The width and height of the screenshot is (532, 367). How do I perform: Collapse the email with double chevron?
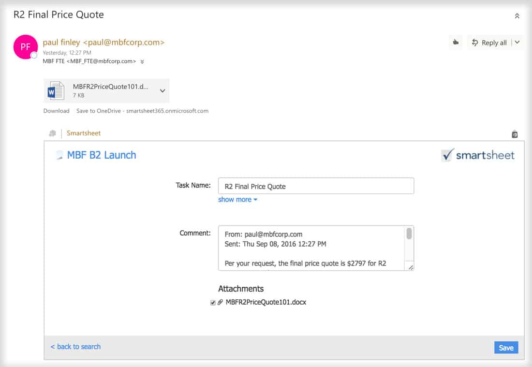point(517,16)
